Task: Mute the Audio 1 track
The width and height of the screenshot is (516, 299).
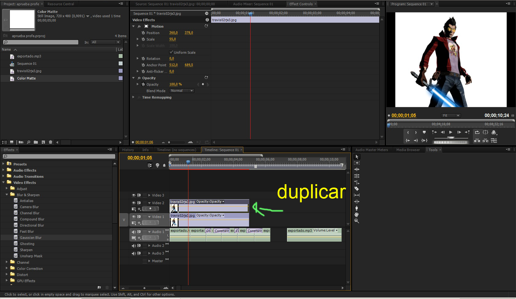Action: (134, 232)
